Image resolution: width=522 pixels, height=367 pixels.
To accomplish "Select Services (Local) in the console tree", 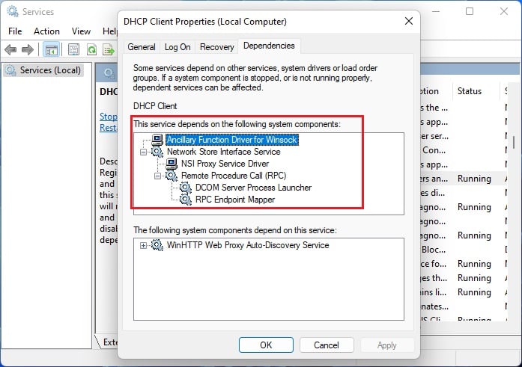I will 50,70.
